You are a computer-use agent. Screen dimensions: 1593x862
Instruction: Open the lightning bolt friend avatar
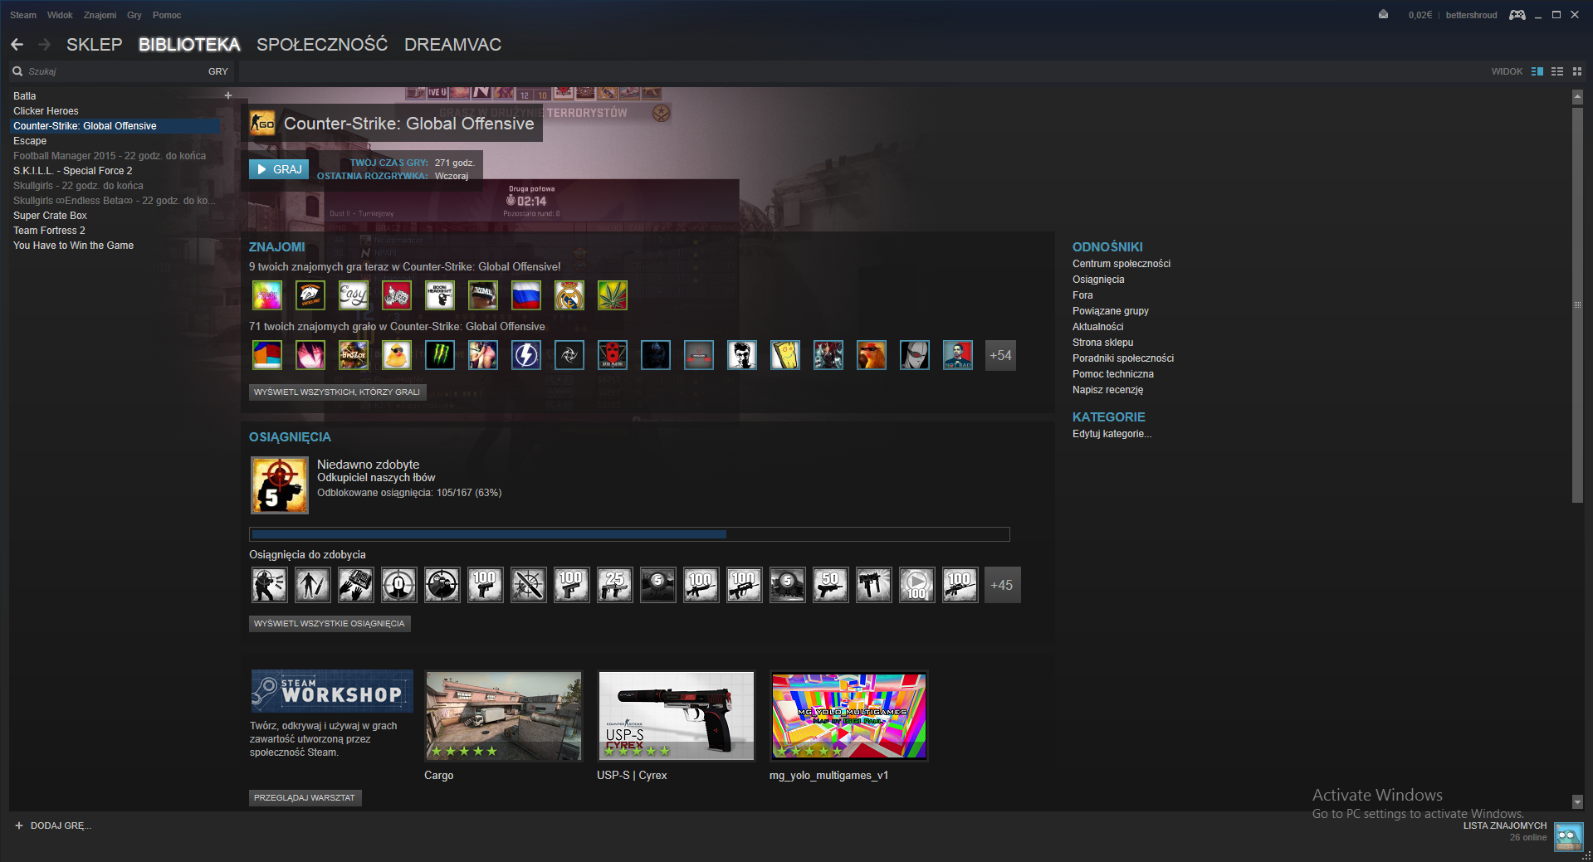526,355
